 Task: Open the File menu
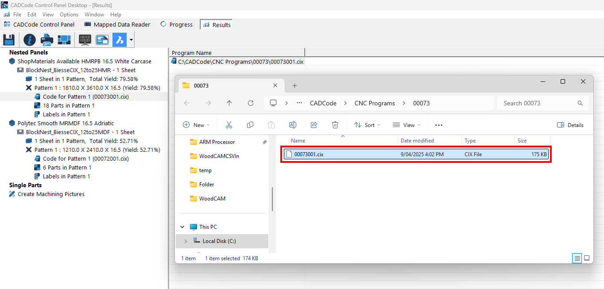(17, 15)
